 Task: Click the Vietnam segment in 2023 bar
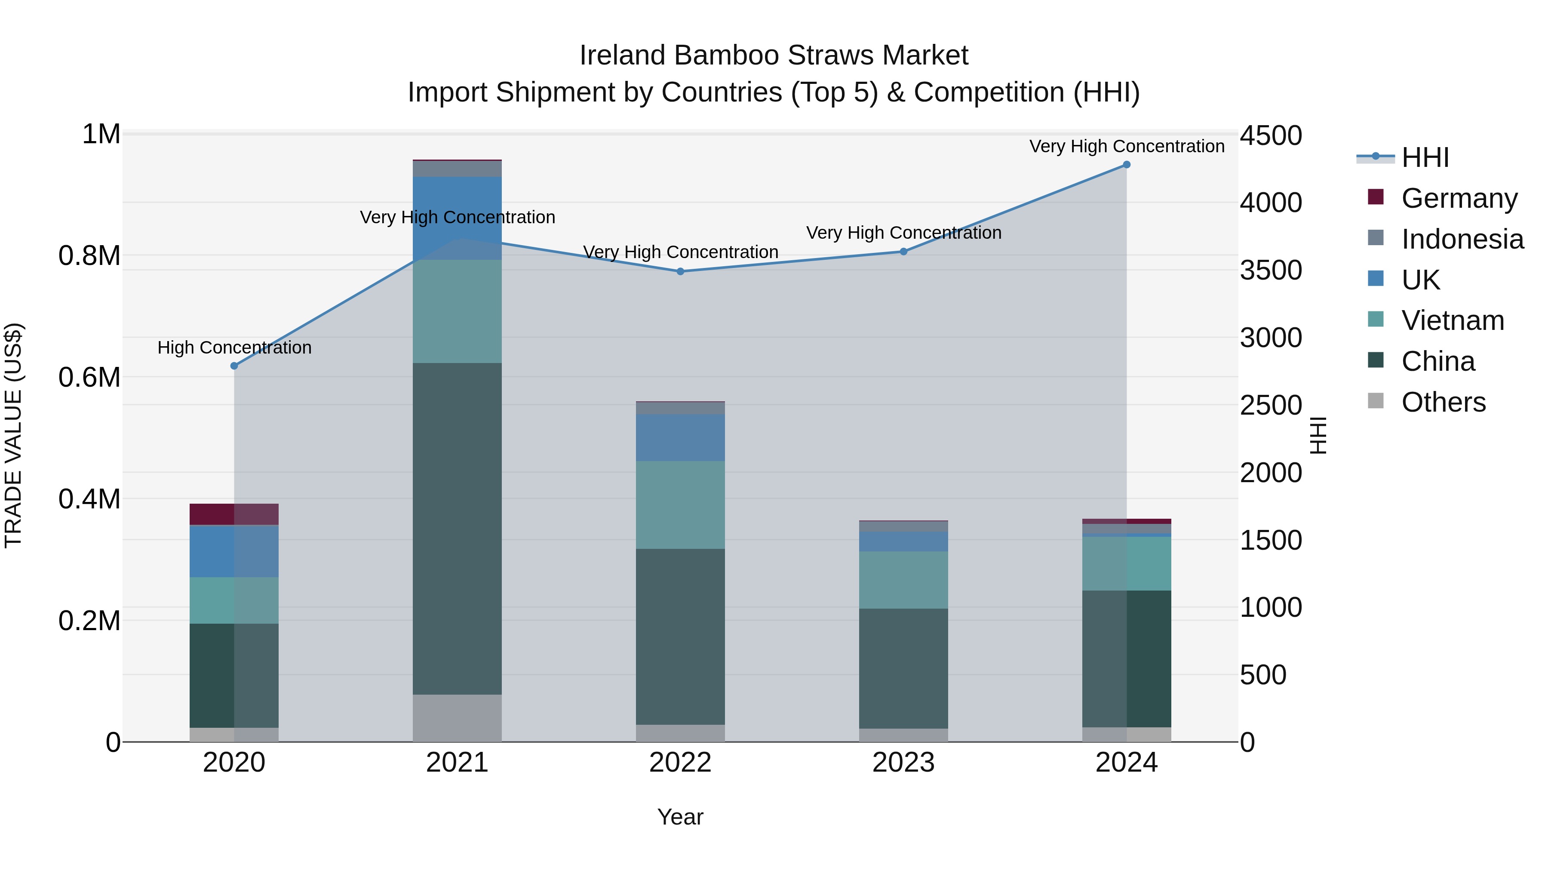point(903,580)
